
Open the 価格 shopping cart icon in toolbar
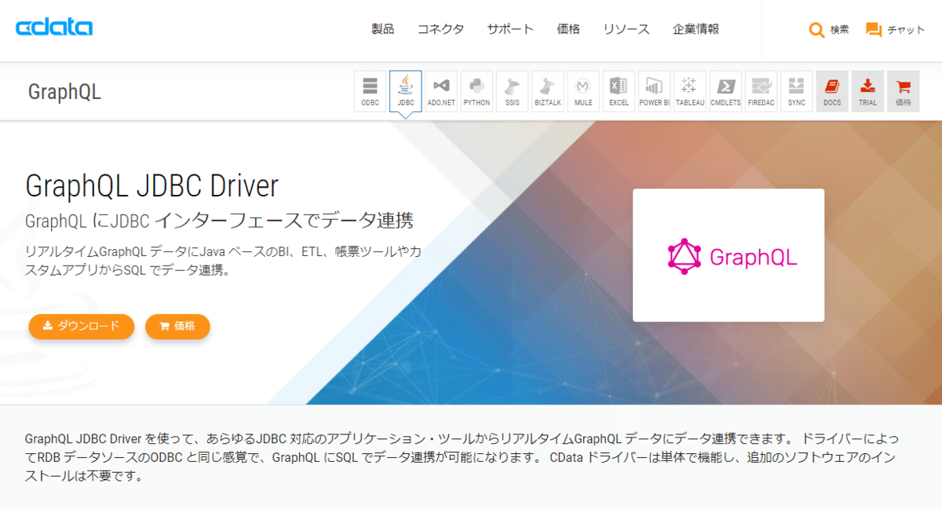click(903, 91)
